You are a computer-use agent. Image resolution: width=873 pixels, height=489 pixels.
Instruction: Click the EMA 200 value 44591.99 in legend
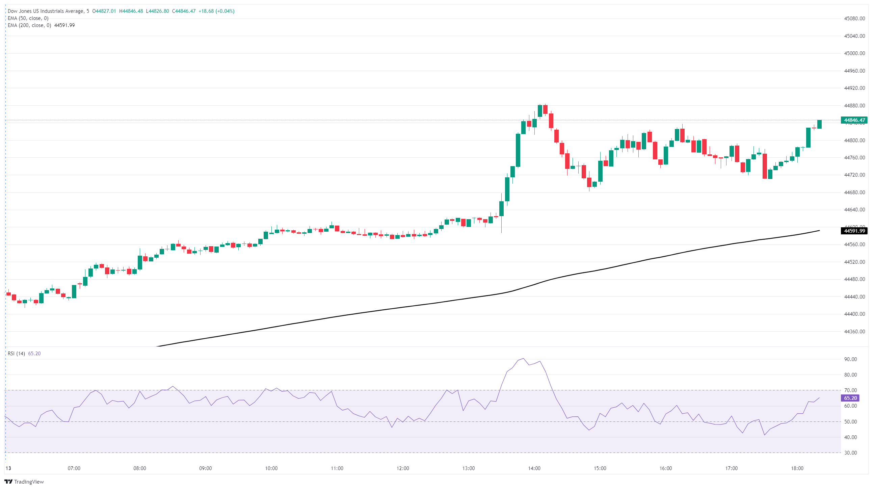(x=64, y=25)
